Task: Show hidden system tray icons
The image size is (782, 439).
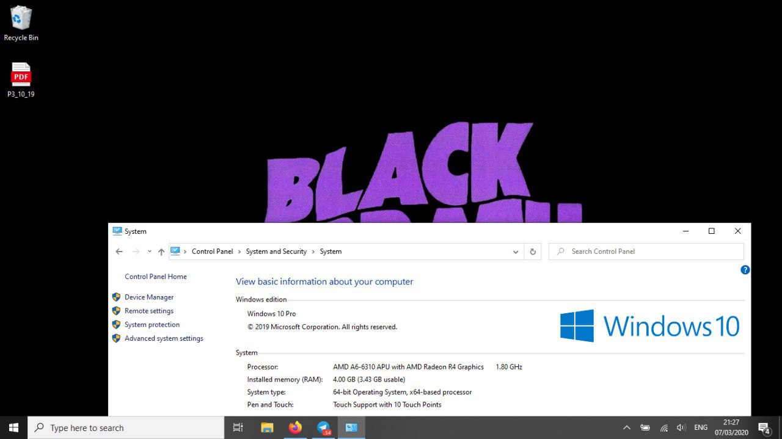Action: coord(626,427)
